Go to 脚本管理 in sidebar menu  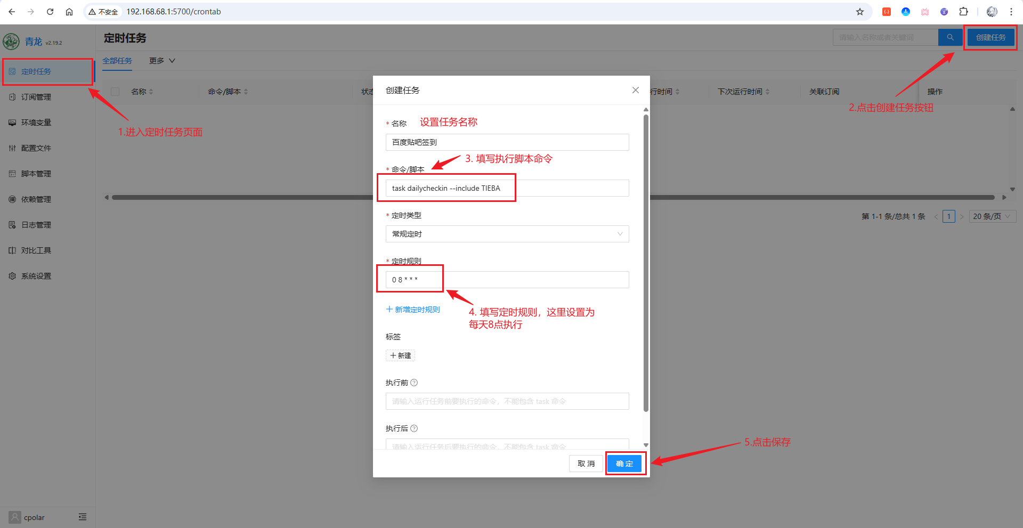(x=36, y=174)
